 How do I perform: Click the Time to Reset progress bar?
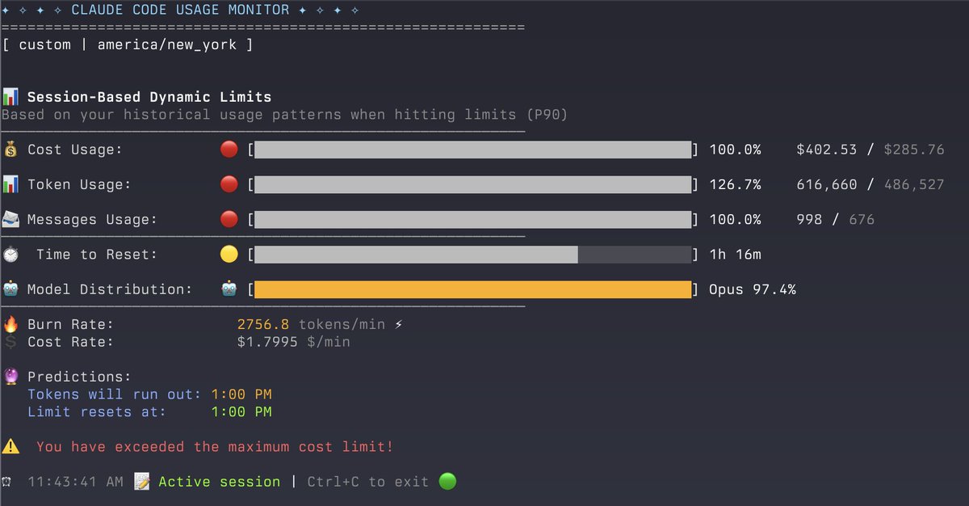[473, 254]
